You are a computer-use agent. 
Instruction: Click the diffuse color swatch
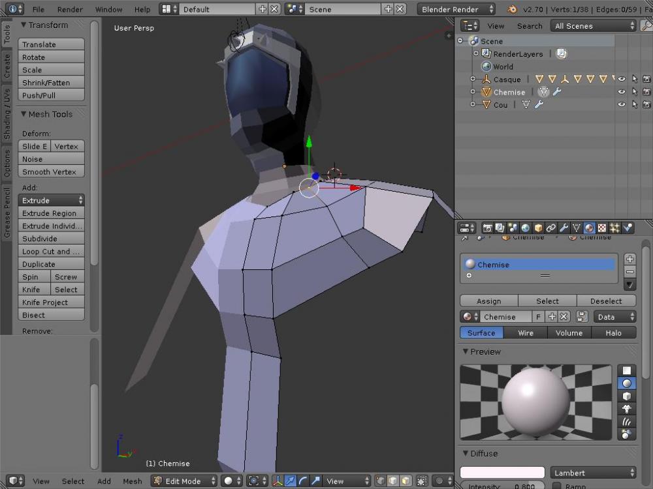click(502, 473)
